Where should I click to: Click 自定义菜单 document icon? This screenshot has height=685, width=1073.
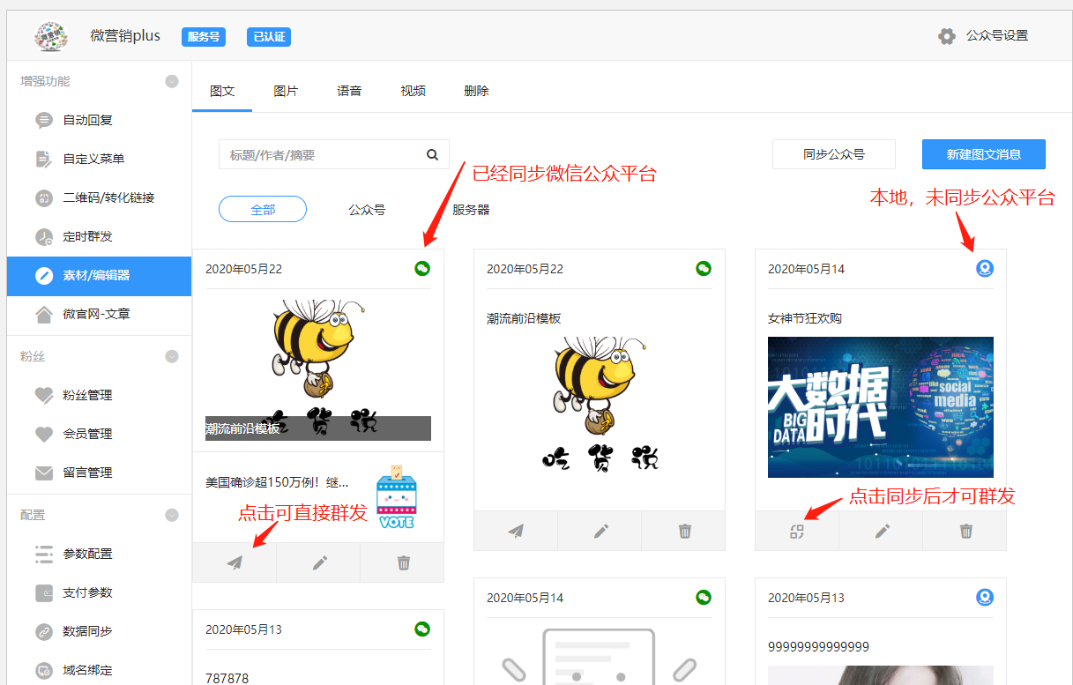pos(44,159)
